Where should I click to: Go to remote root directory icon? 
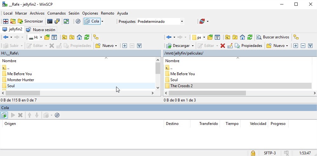235,37
